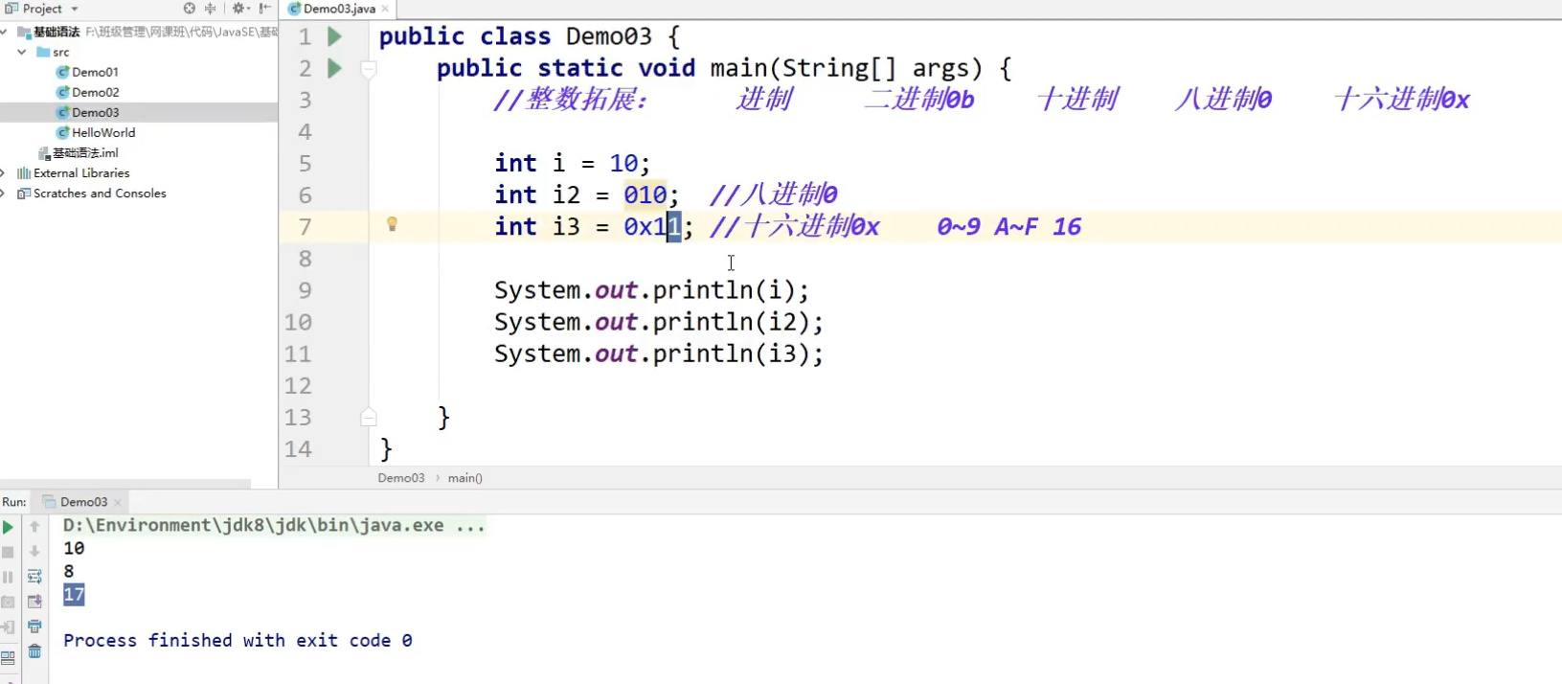Click the java.exe command line in the console
This screenshot has height=684, width=1562.
(x=274, y=525)
